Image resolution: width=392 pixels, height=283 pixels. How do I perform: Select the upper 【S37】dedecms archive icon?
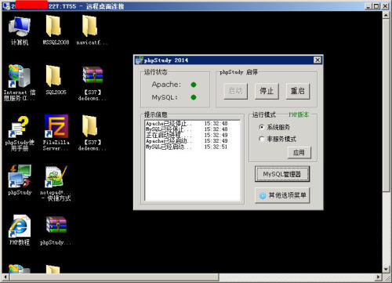(x=93, y=74)
